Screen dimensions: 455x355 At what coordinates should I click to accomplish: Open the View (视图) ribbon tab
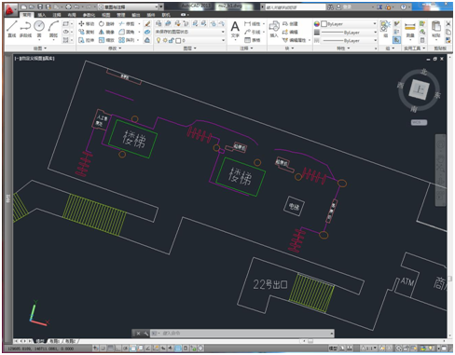click(x=106, y=15)
